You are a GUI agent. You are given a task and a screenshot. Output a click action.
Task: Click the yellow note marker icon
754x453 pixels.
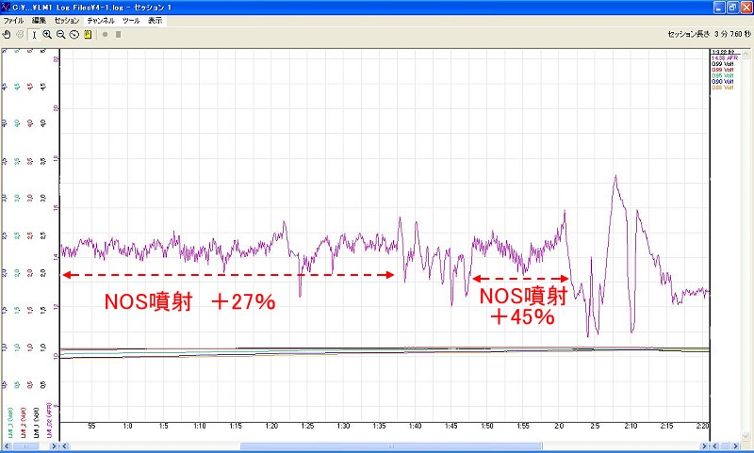tap(88, 35)
